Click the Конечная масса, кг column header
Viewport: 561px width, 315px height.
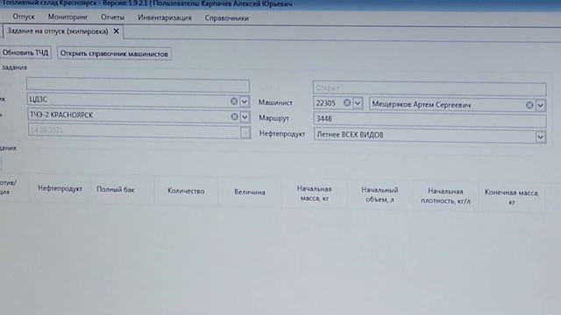pyautogui.click(x=512, y=197)
